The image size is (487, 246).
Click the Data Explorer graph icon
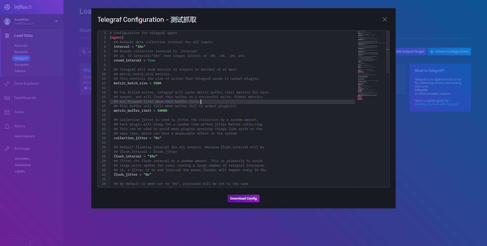(x=7, y=84)
